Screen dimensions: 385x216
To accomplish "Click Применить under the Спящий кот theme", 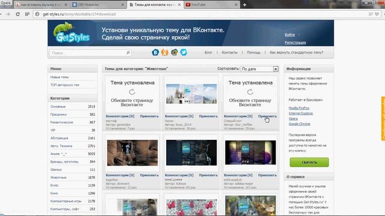I will 267,116.
